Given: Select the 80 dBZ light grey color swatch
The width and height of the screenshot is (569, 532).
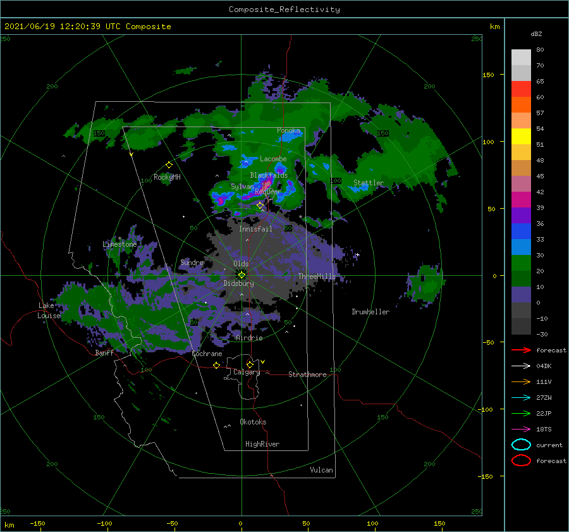Looking at the screenshot, I should tap(521, 58).
